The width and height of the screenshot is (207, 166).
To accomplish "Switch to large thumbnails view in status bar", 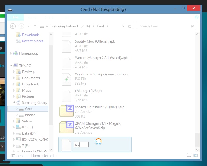I will pos(196,155).
